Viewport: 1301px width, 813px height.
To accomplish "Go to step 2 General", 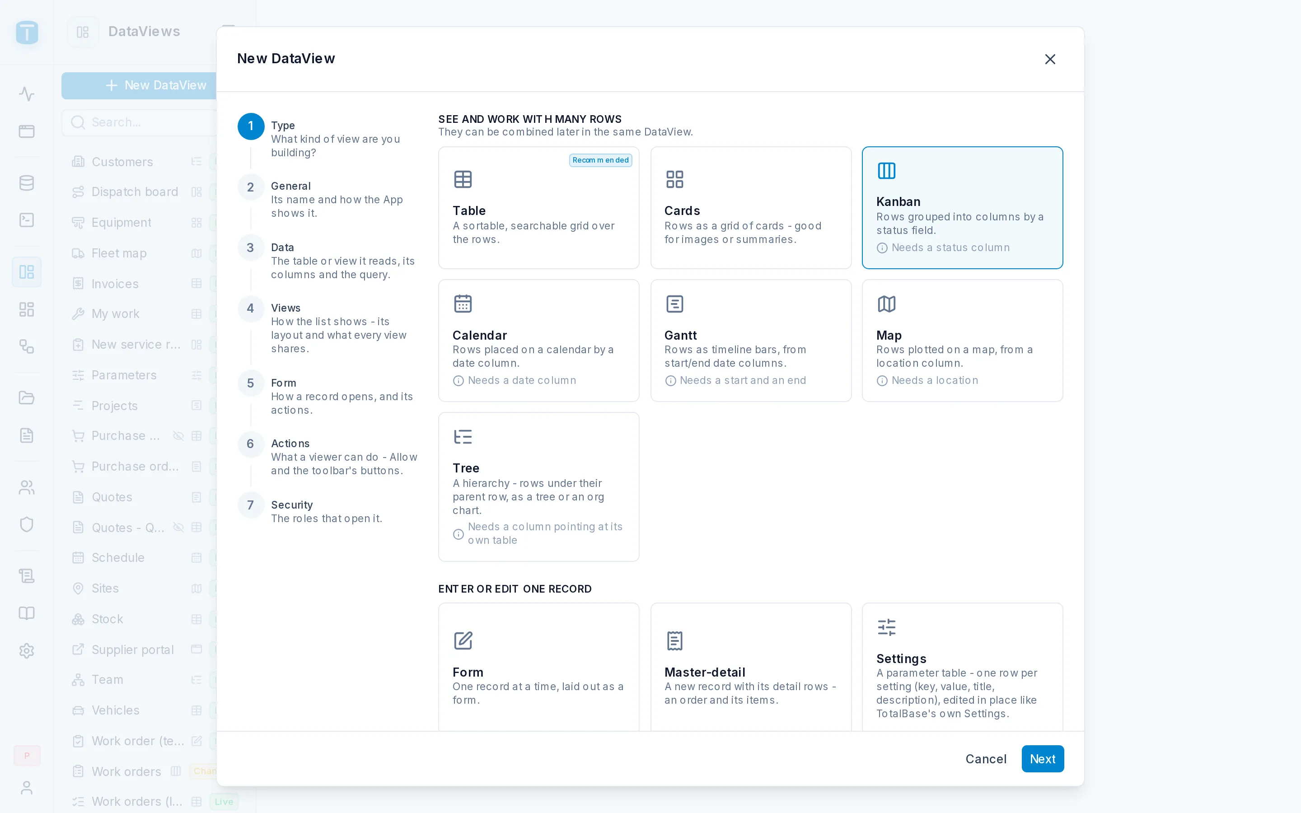I will coord(328,200).
